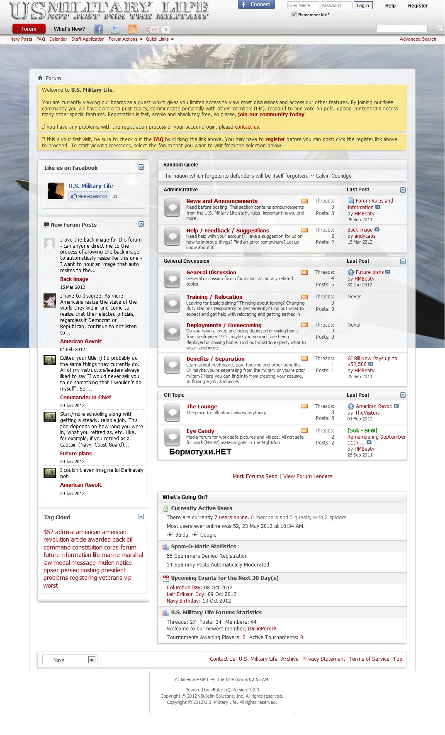The height and width of the screenshot is (735, 445).
Task: Click the Facebook Connect button
Action: 256,5
